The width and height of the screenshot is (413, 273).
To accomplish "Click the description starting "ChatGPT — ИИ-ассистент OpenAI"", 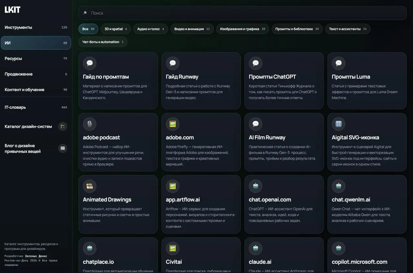I will [280, 215].
